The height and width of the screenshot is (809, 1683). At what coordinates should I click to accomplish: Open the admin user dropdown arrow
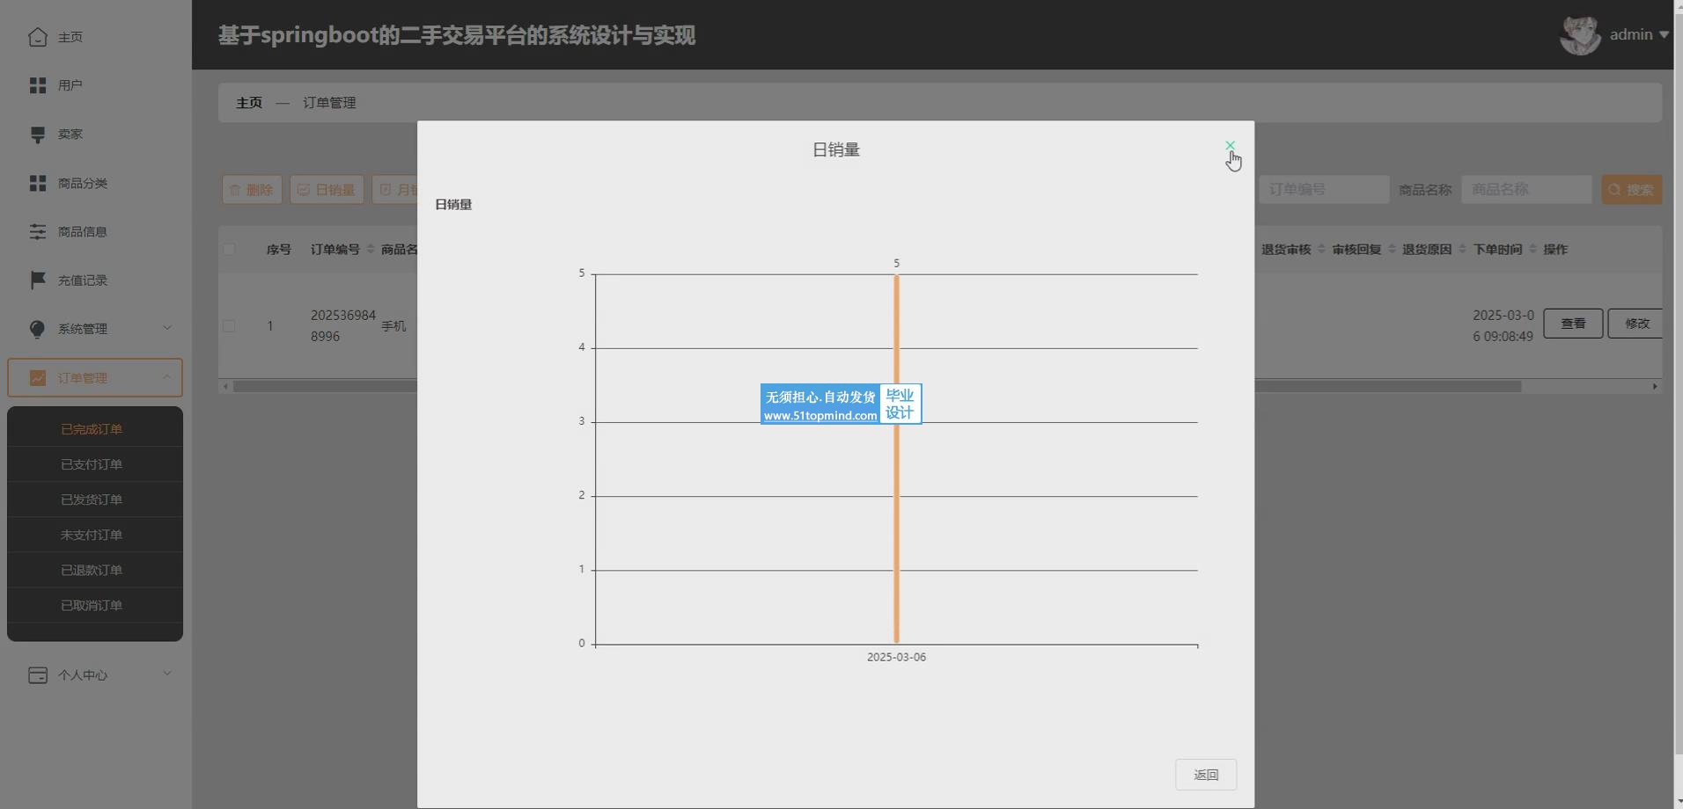pyautogui.click(x=1664, y=35)
